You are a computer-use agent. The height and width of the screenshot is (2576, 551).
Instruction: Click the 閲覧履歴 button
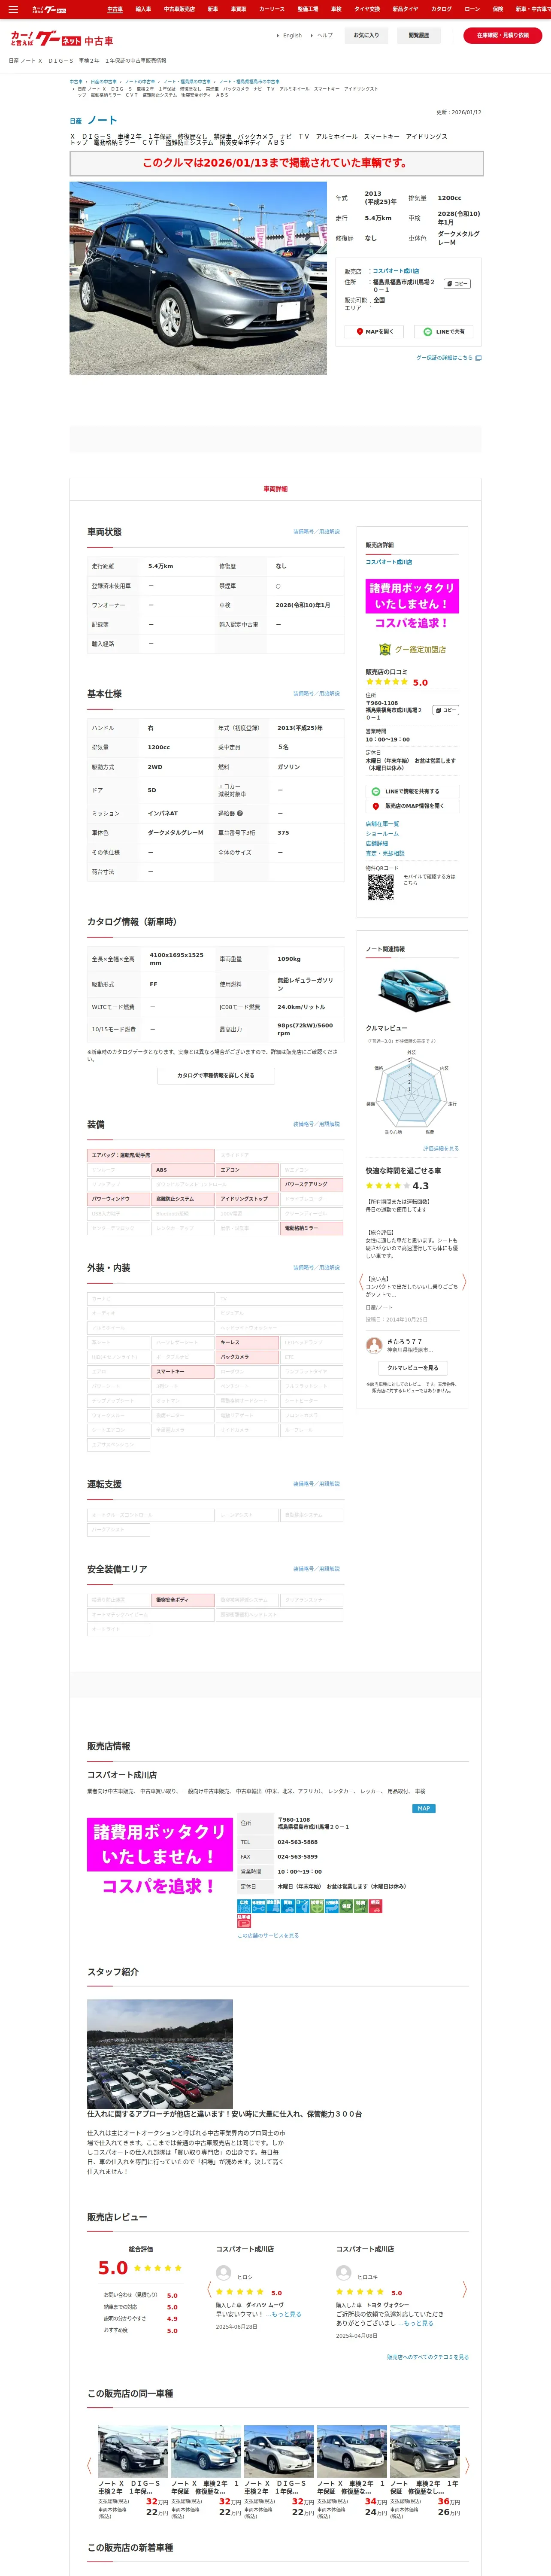coord(418,35)
